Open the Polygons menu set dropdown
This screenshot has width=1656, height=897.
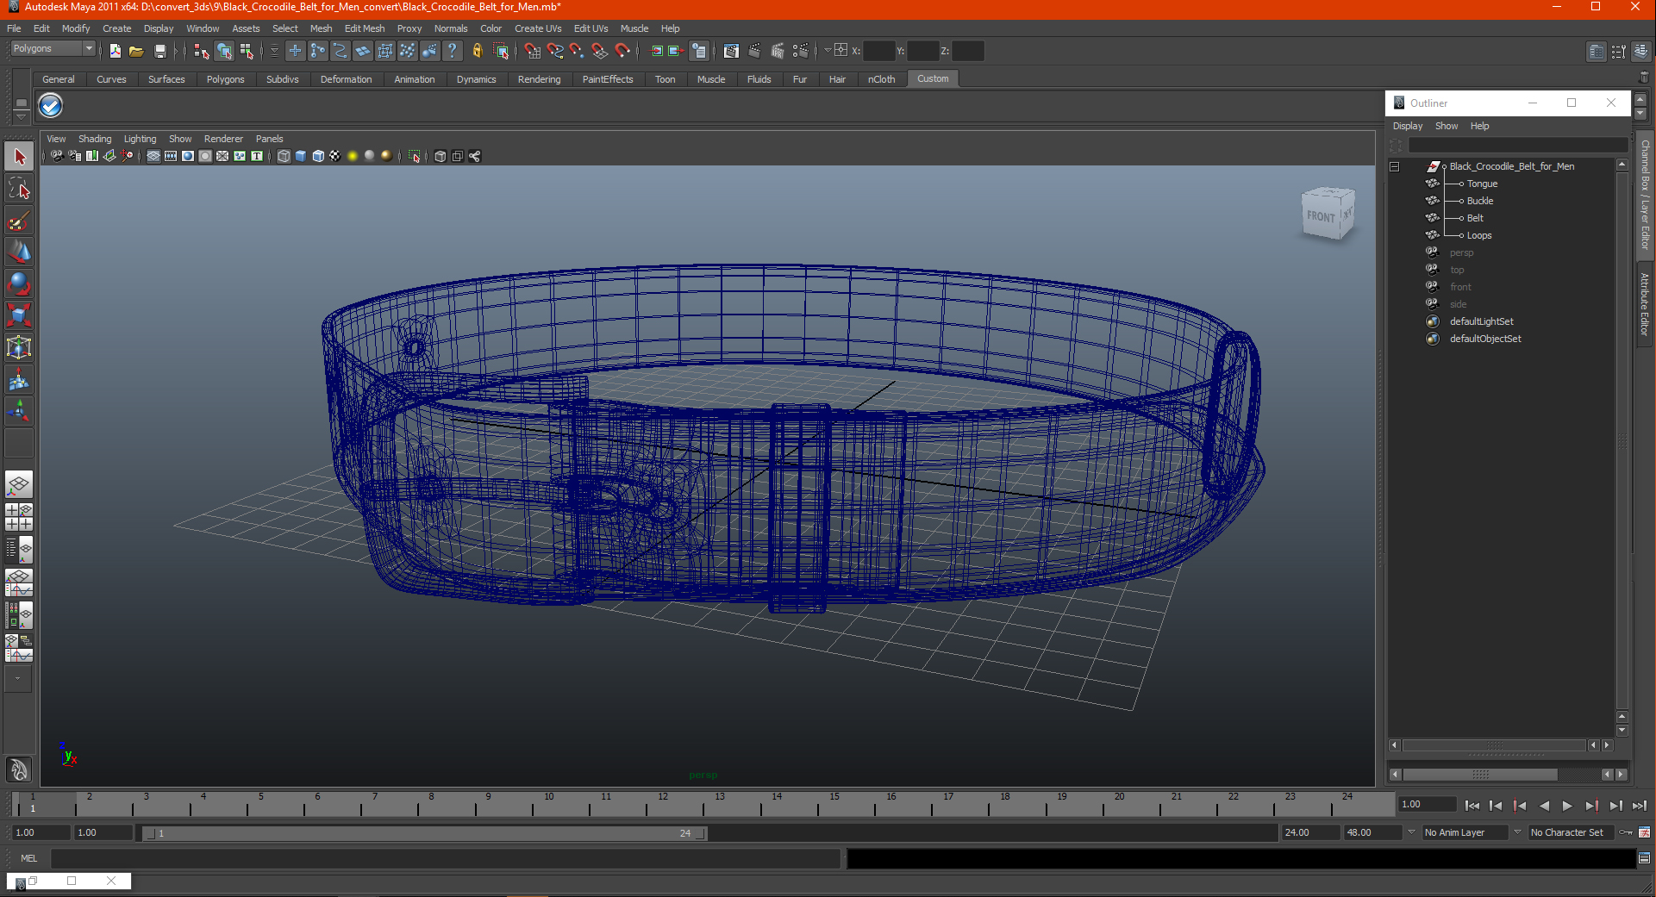(52, 49)
